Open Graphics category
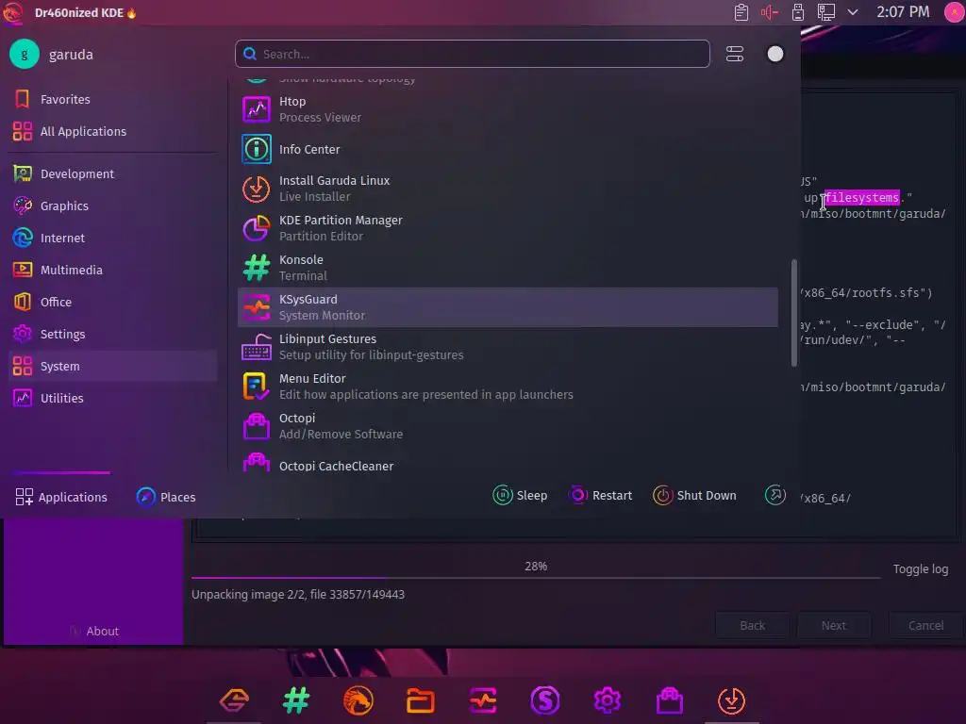Screen dimensions: 966x724 113,206
